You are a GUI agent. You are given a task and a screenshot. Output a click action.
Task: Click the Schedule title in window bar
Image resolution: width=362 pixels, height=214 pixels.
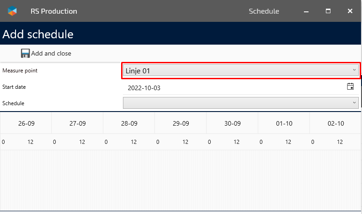[264, 11]
